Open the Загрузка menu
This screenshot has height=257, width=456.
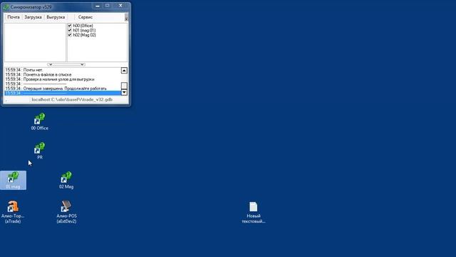click(x=33, y=17)
